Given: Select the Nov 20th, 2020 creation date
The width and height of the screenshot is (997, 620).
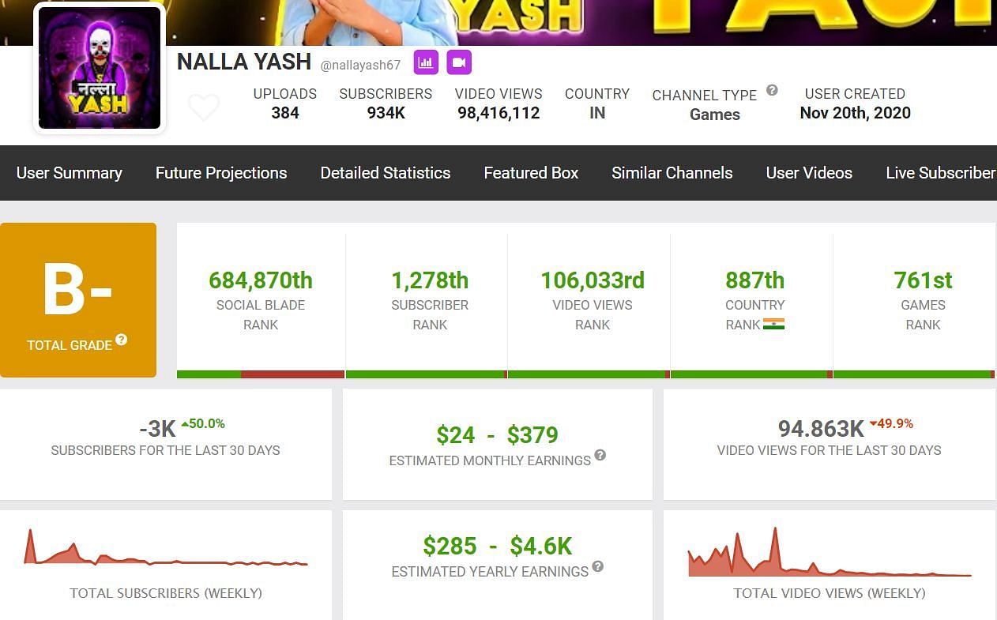Looking at the screenshot, I should pos(855,113).
